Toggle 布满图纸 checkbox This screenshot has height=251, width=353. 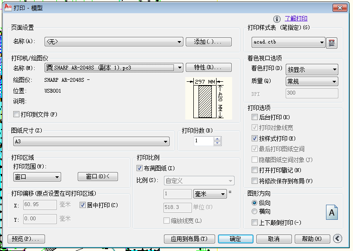coord(139,168)
